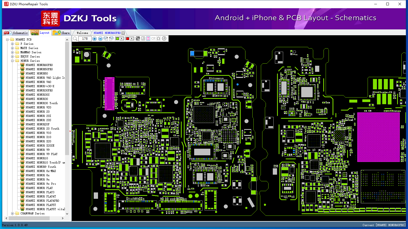Image resolution: width=408 pixels, height=229 pixels.
Task: Select HUAWEI HONOR V40 Light in the tree
Action: (x=45, y=78)
